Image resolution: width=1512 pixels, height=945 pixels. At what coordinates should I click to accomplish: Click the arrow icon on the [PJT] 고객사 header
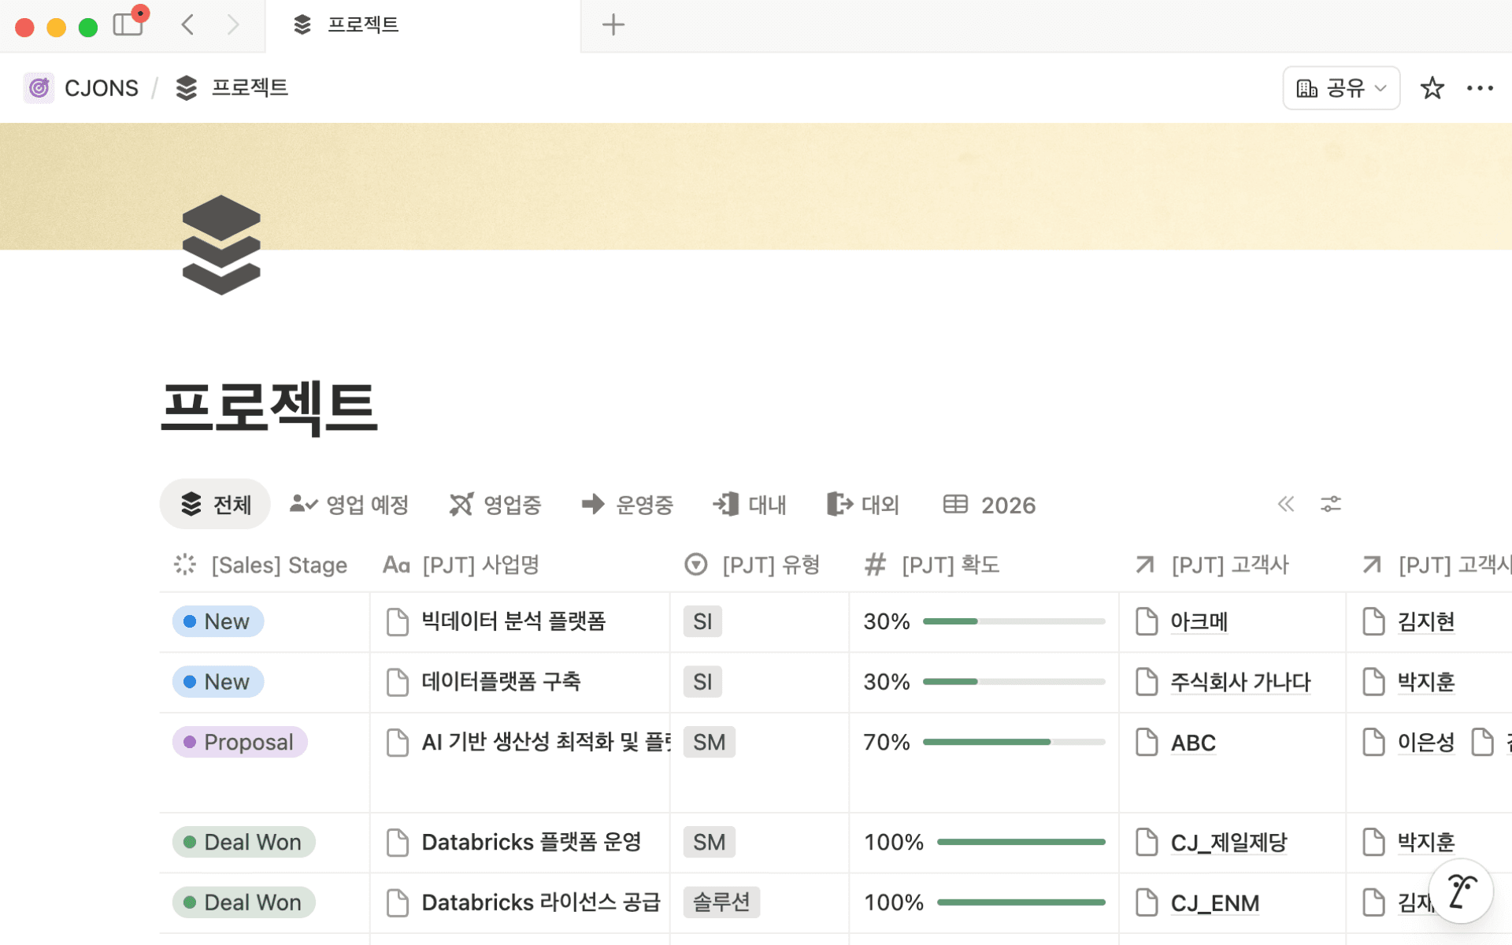1143,564
